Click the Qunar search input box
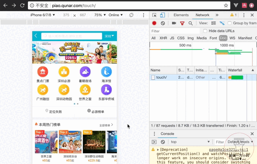 72,36
